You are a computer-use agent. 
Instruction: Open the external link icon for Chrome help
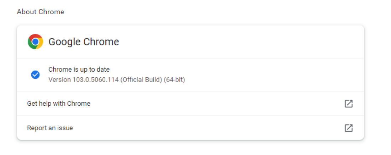pos(349,104)
